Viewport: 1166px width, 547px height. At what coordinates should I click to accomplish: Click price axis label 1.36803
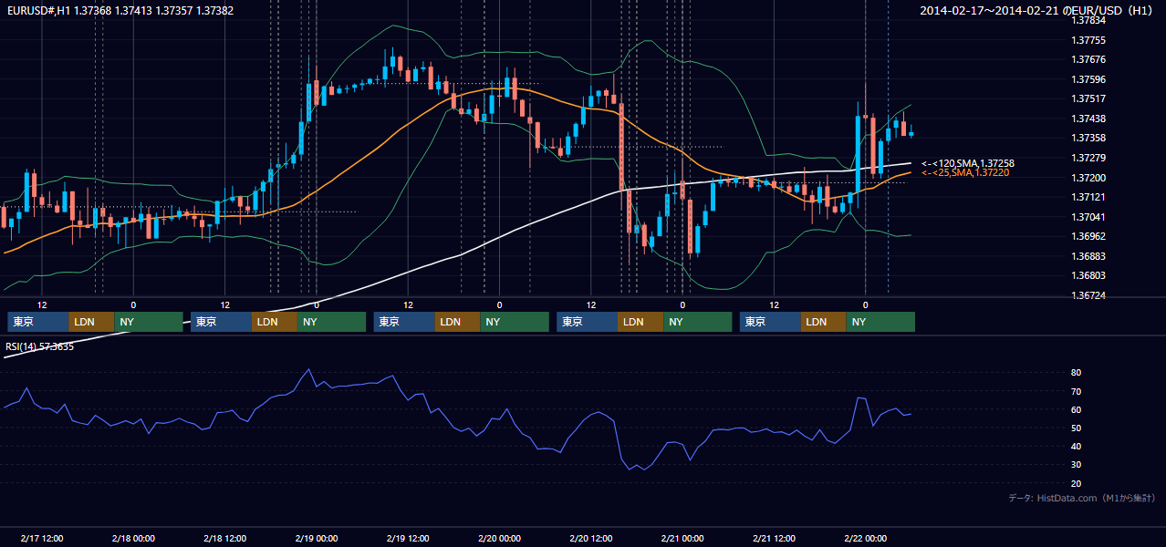[x=1088, y=275]
